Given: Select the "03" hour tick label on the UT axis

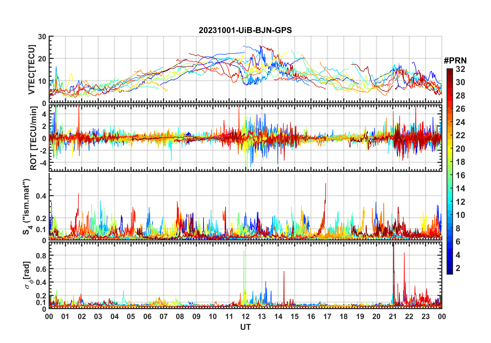Looking at the screenshot, I should (x=98, y=316).
